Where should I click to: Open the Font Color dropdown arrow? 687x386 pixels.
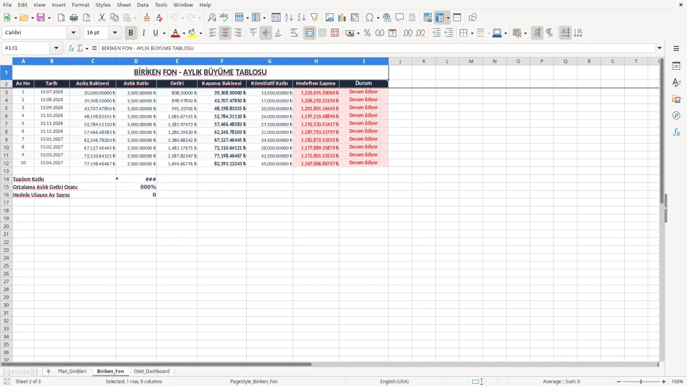click(184, 33)
